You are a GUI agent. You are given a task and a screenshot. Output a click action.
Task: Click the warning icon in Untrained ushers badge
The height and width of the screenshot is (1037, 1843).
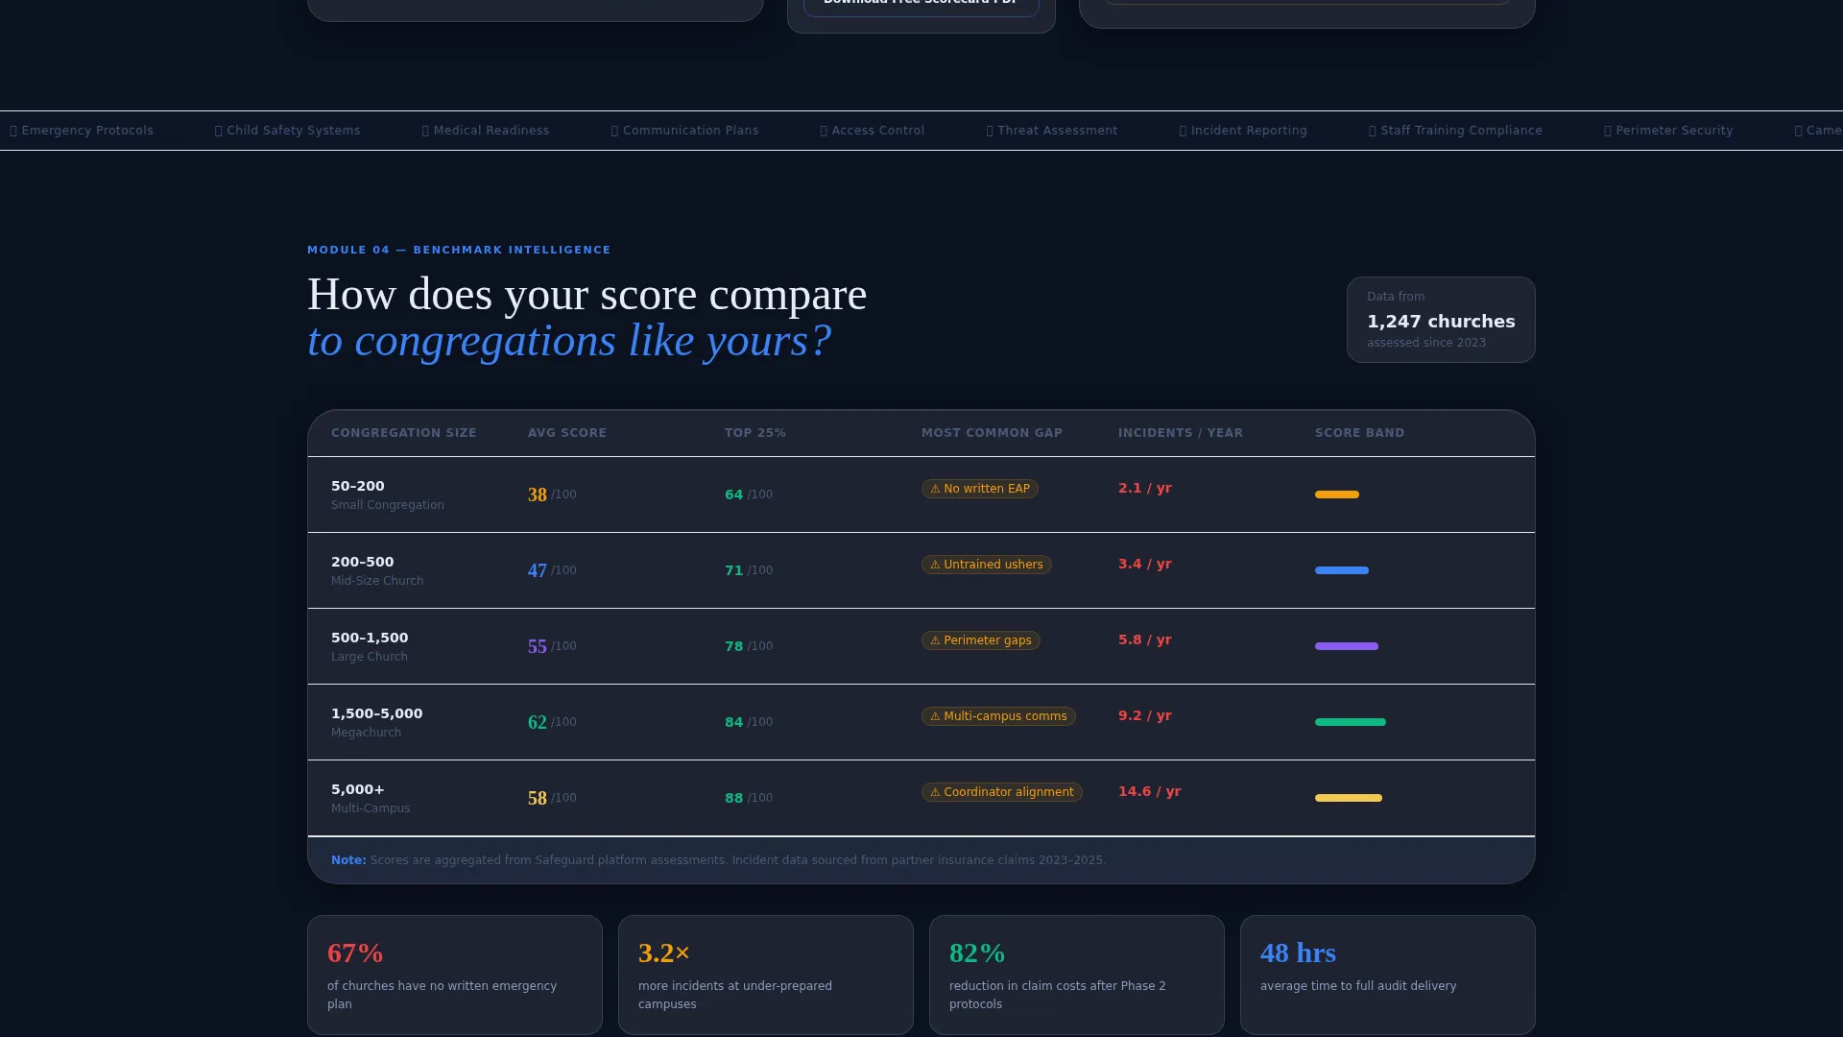click(x=935, y=566)
